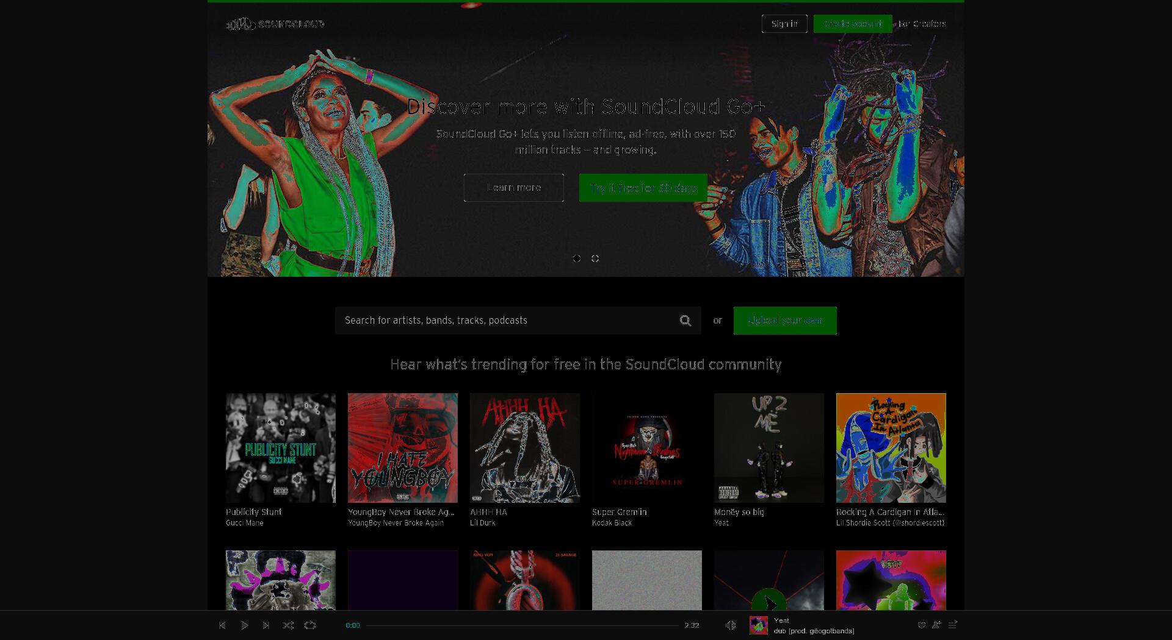
Task: Open the King Von 21 Savage chain cover
Action: click(x=525, y=580)
